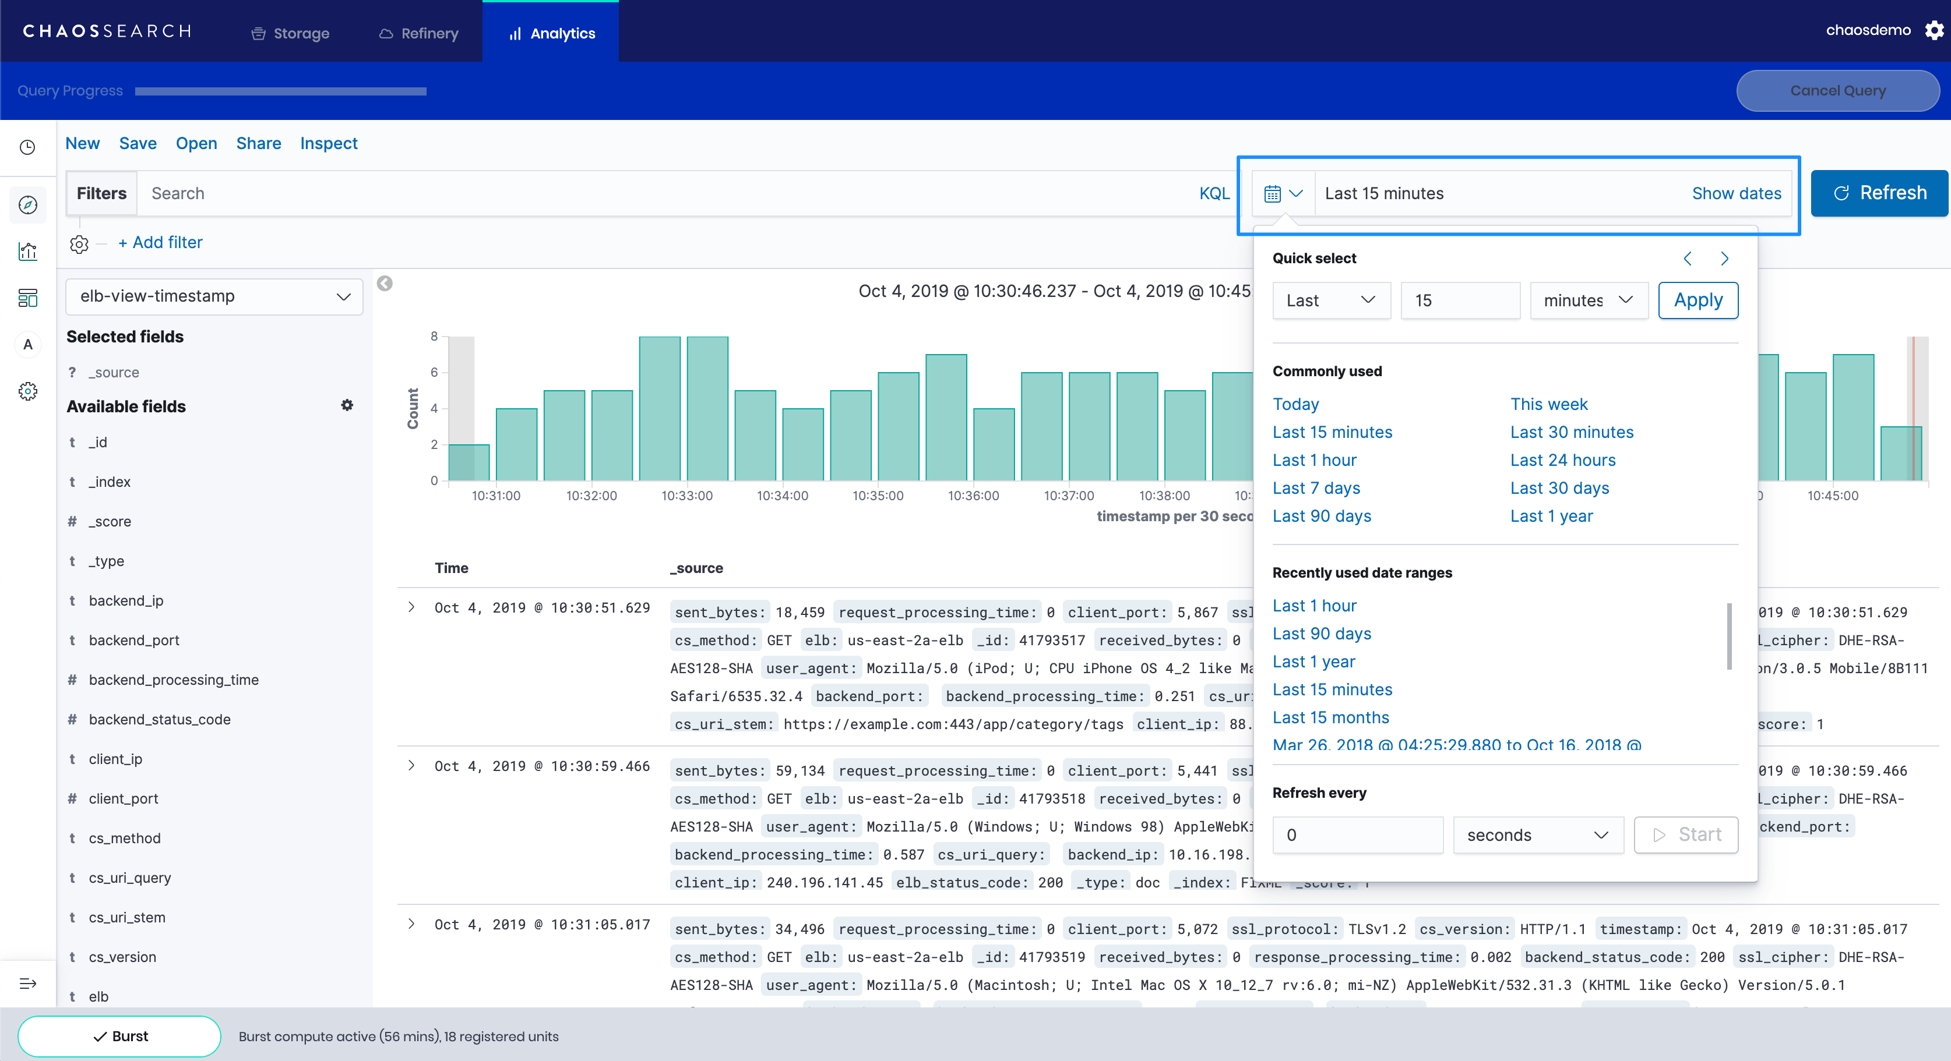
Task: Open the Inspect menu item
Action: pos(328,143)
